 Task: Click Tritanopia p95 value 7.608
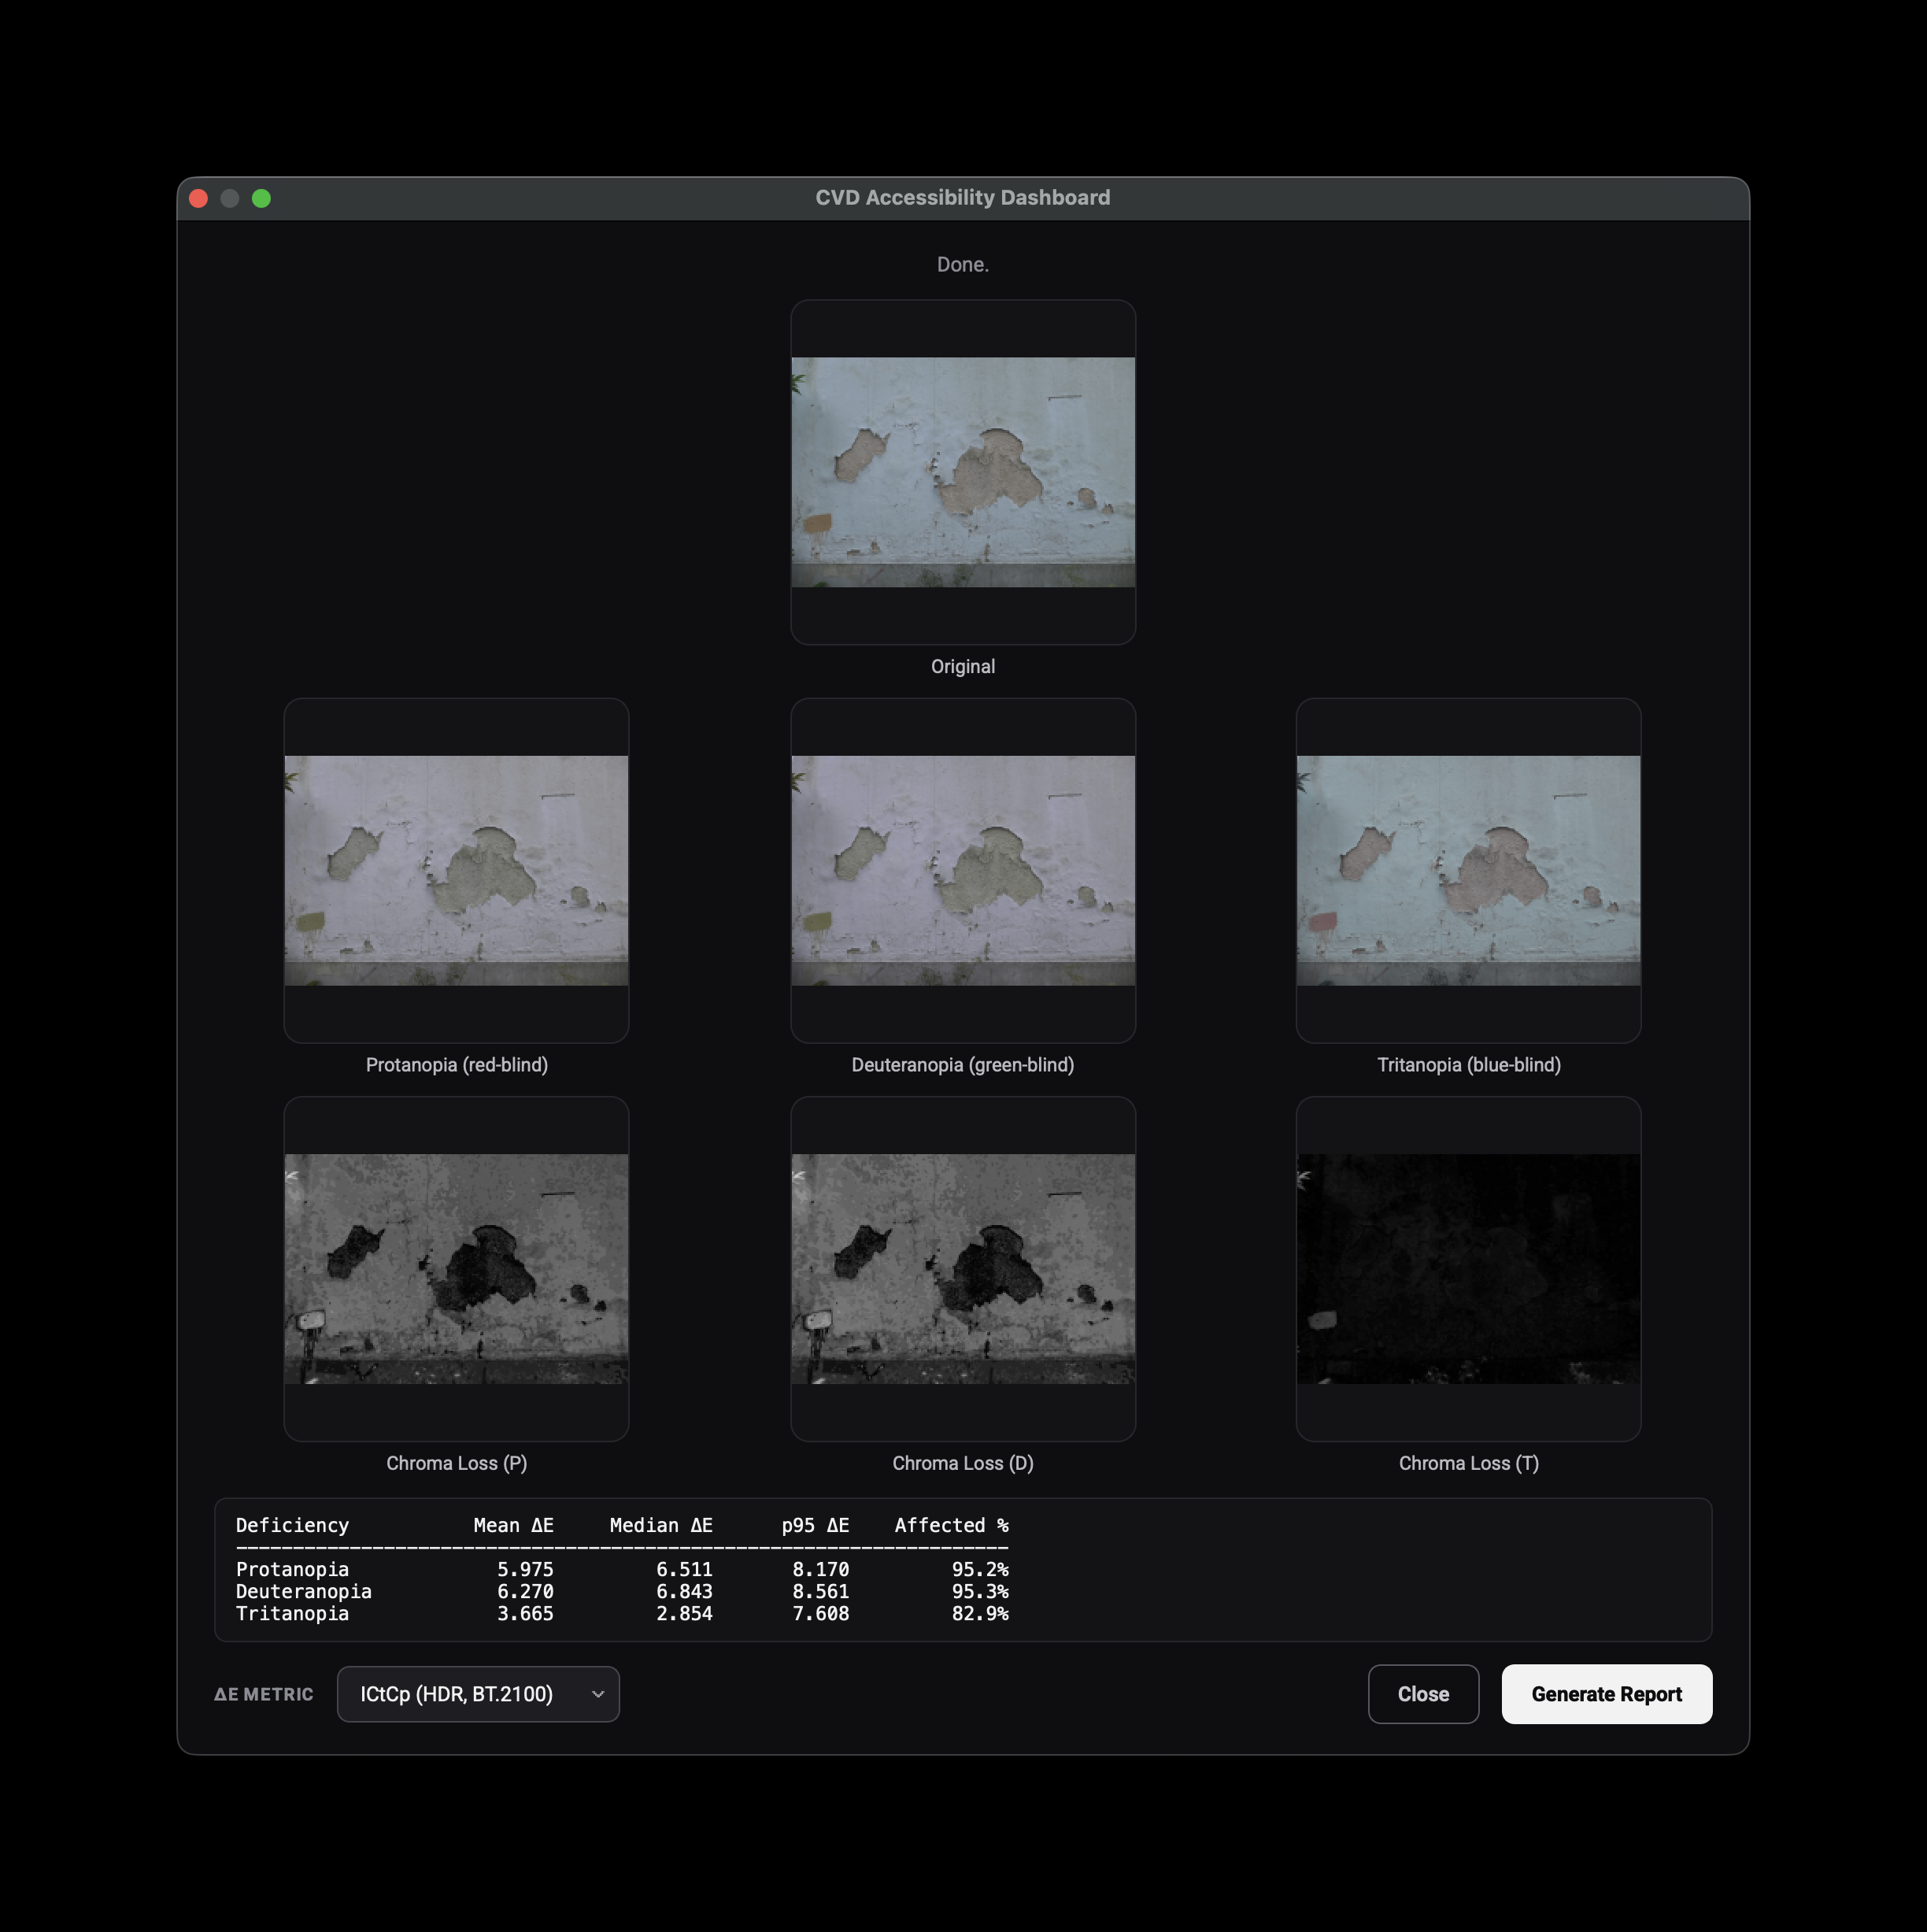point(821,1613)
